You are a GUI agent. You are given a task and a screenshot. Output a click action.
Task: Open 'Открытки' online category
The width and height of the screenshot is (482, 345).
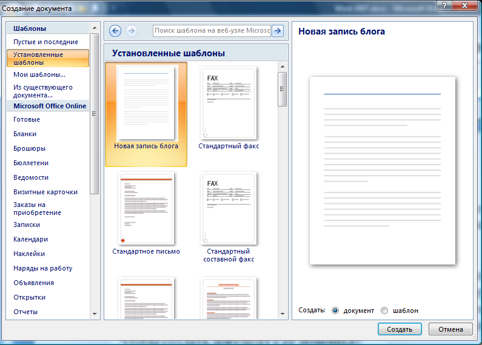coord(30,297)
